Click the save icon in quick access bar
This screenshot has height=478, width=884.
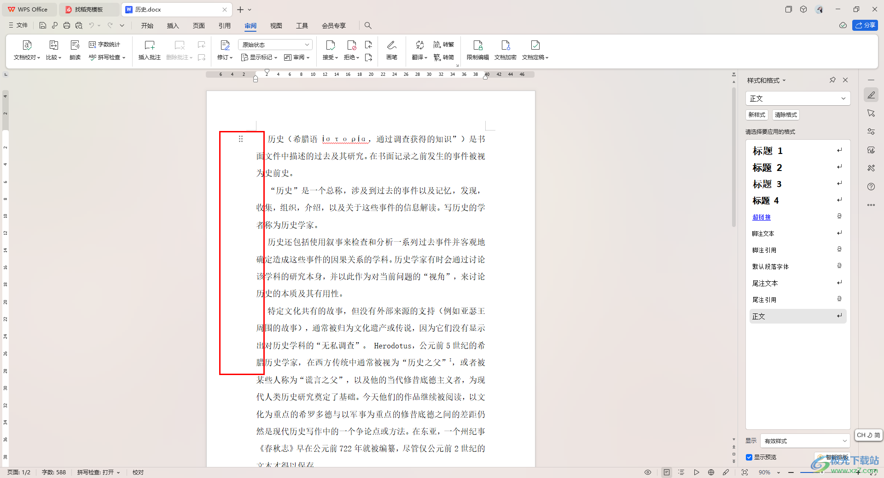click(43, 25)
